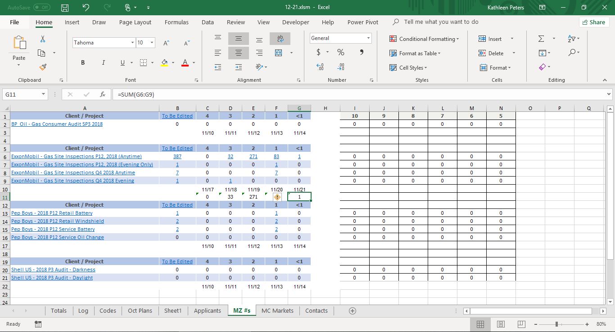The height and width of the screenshot is (332, 615).
Task: Toggle Center horizontal alignment
Action: [x=239, y=53]
